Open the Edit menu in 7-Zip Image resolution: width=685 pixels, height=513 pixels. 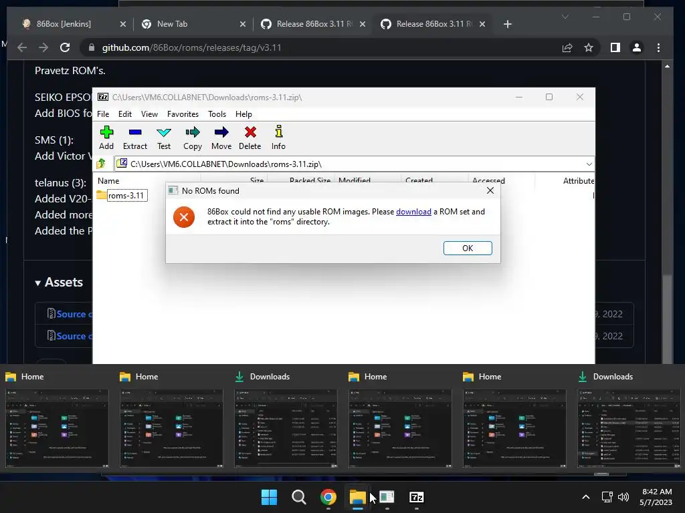click(x=125, y=114)
